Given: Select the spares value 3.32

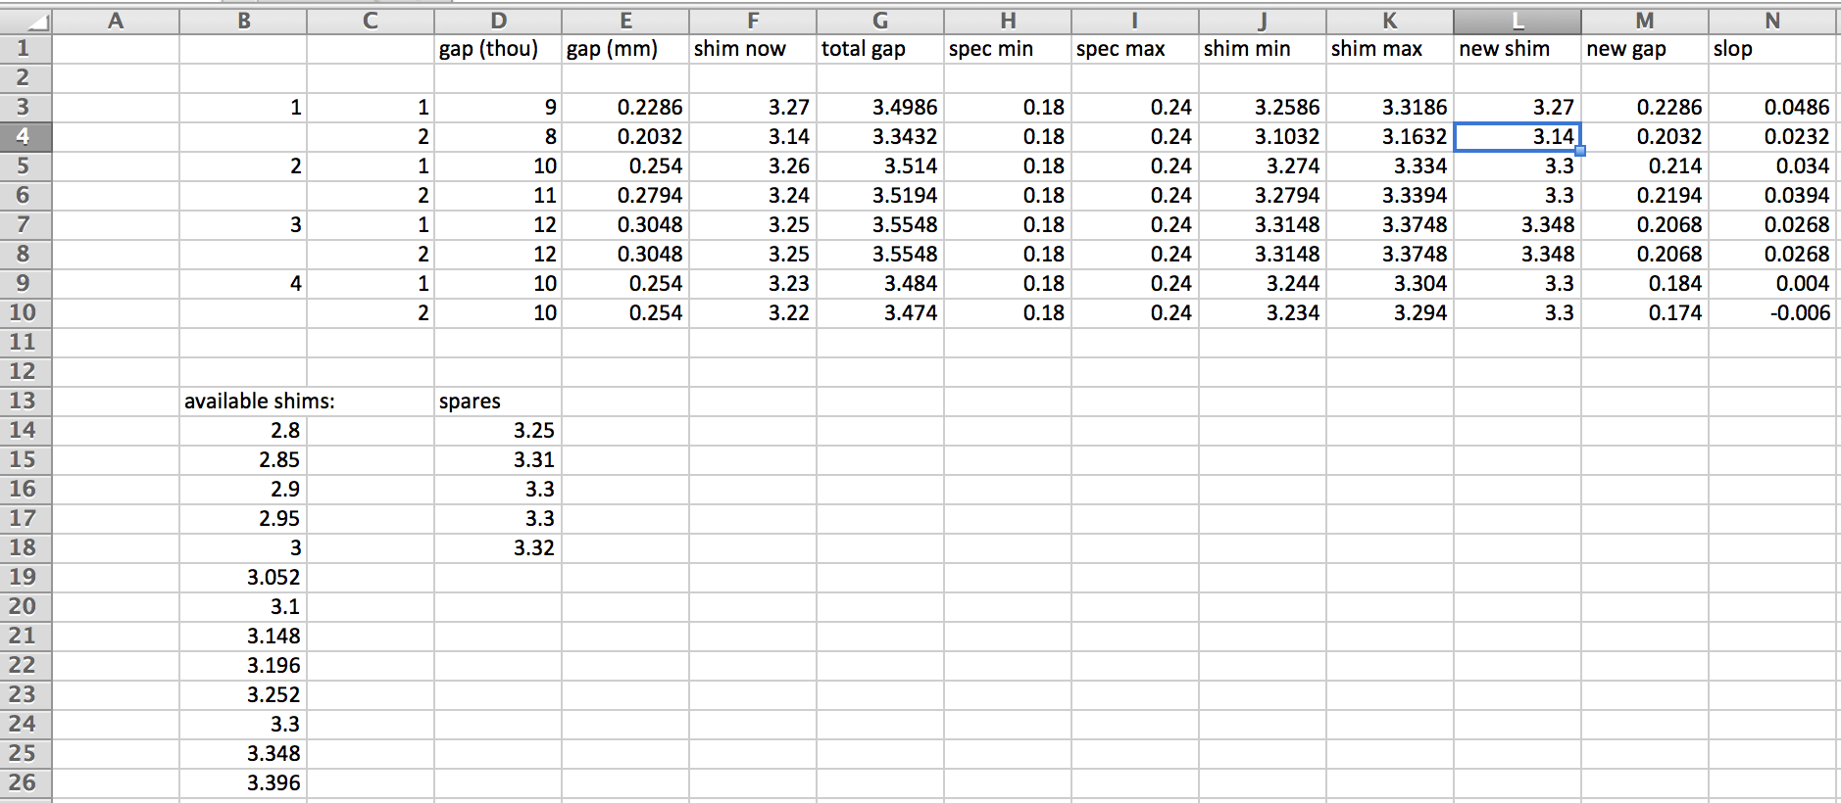Looking at the screenshot, I should tap(497, 548).
